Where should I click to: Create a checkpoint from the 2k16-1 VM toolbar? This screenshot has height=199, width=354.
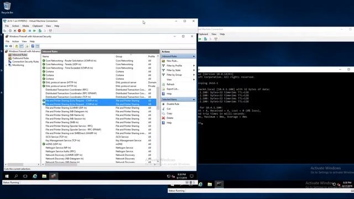(40, 31)
